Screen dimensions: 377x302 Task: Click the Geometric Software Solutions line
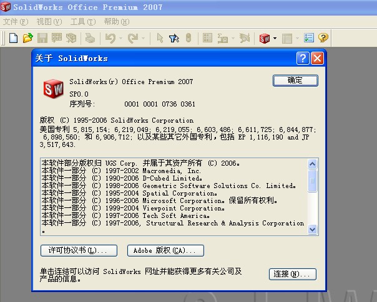point(169,186)
